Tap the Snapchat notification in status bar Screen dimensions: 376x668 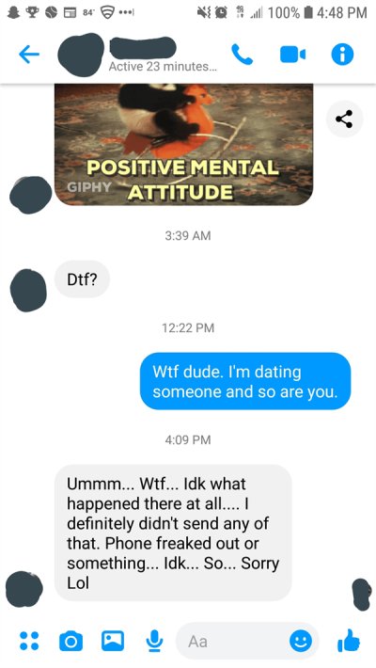pyautogui.click(x=13, y=13)
